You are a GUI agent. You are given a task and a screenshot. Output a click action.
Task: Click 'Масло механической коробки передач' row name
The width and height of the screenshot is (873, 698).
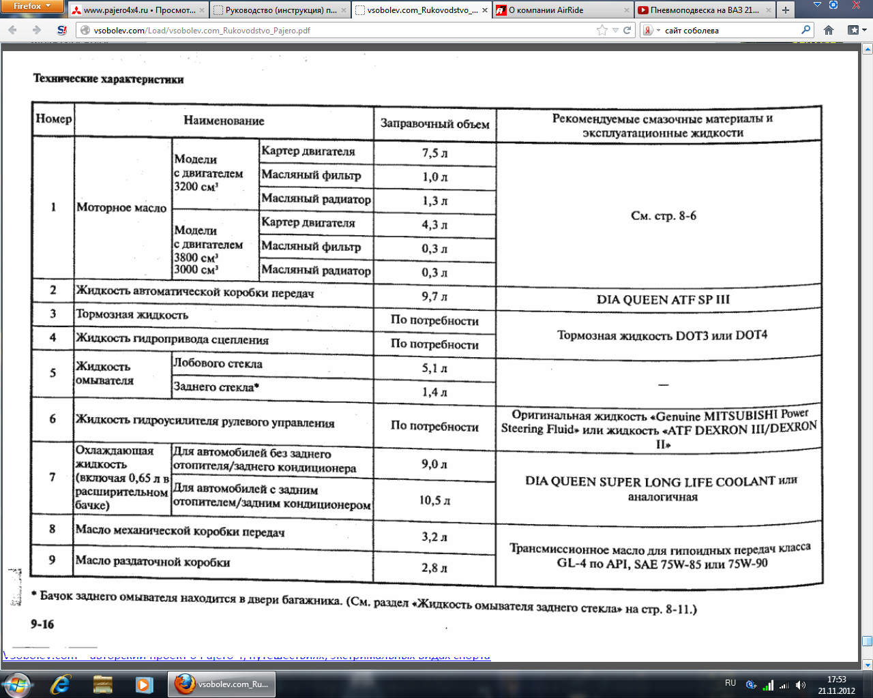pos(180,530)
